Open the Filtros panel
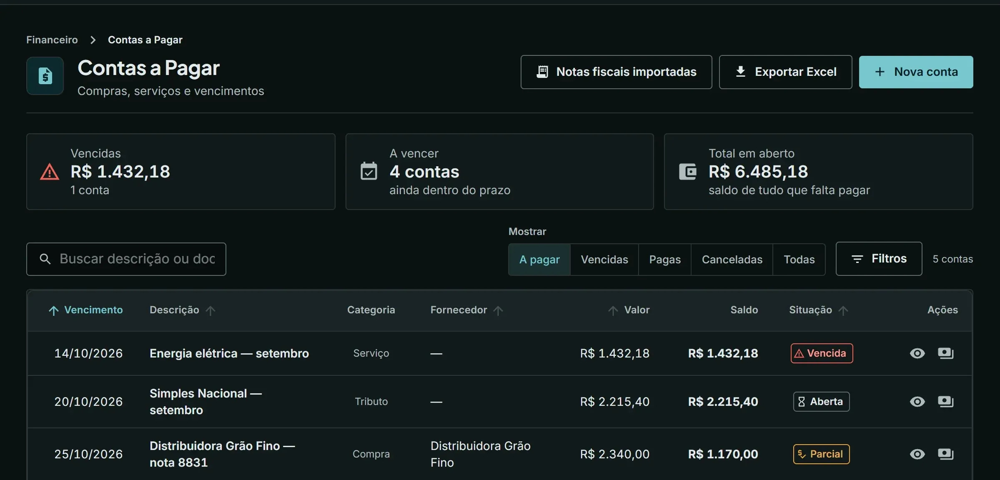The width and height of the screenshot is (1000, 480). click(879, 259)
